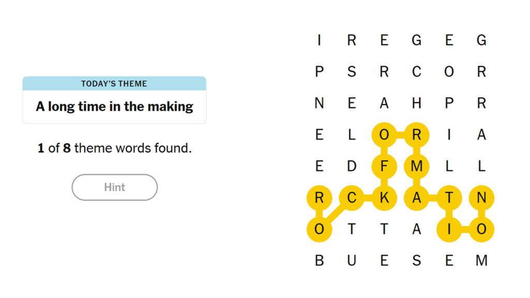Click the letter U in the grid
The width and height of the screenshot is (530, 298).
coord(351,260)
